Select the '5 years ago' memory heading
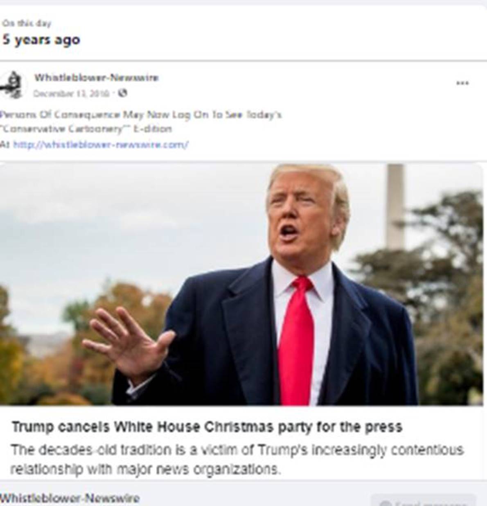The image size is (487, 506). 41,40
